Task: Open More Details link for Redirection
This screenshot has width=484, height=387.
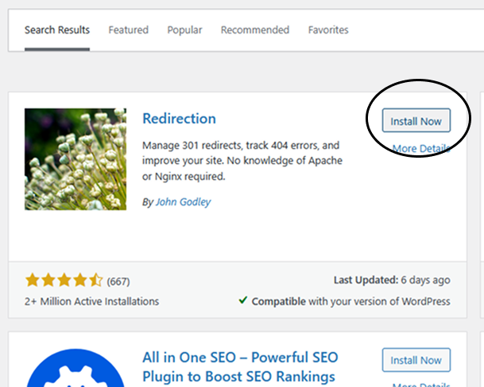Action: pyautogui.click(x=421, y=148)
